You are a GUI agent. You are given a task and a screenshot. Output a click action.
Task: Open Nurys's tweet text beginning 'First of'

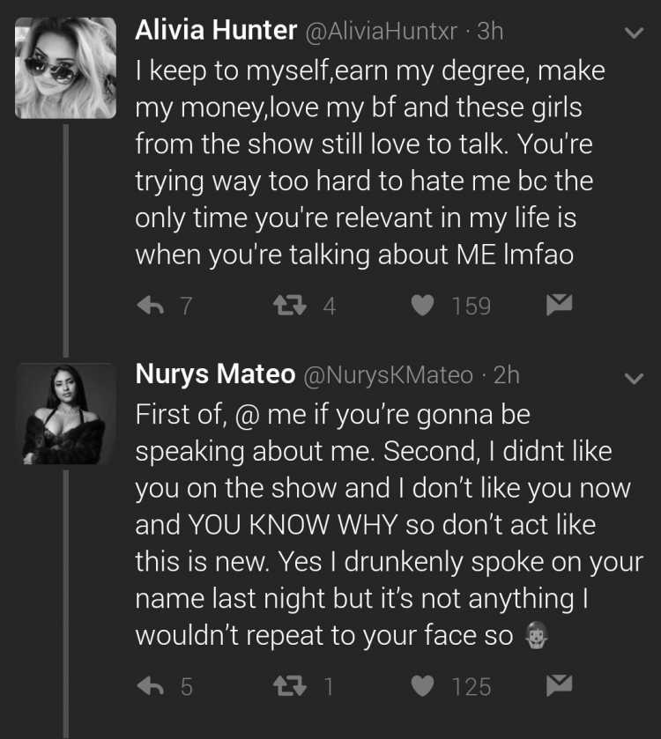point(390,525)
